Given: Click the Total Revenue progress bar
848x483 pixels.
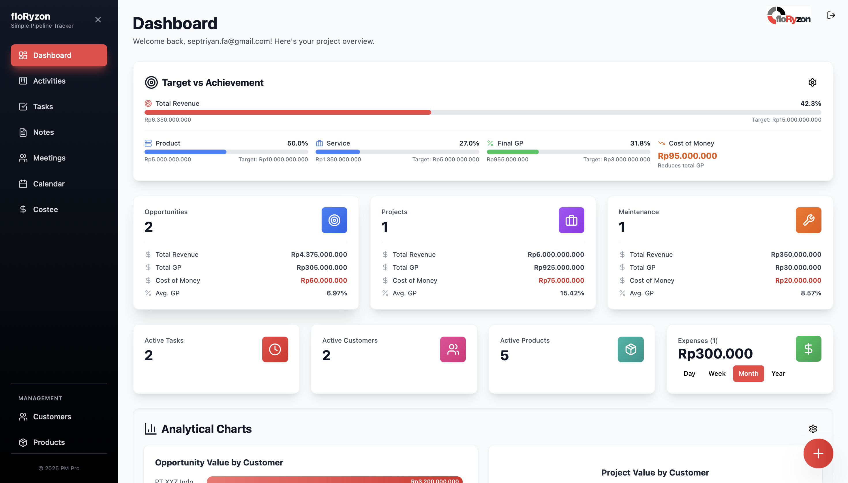Looking at the screenshot, I should click(x=483, y=112).
